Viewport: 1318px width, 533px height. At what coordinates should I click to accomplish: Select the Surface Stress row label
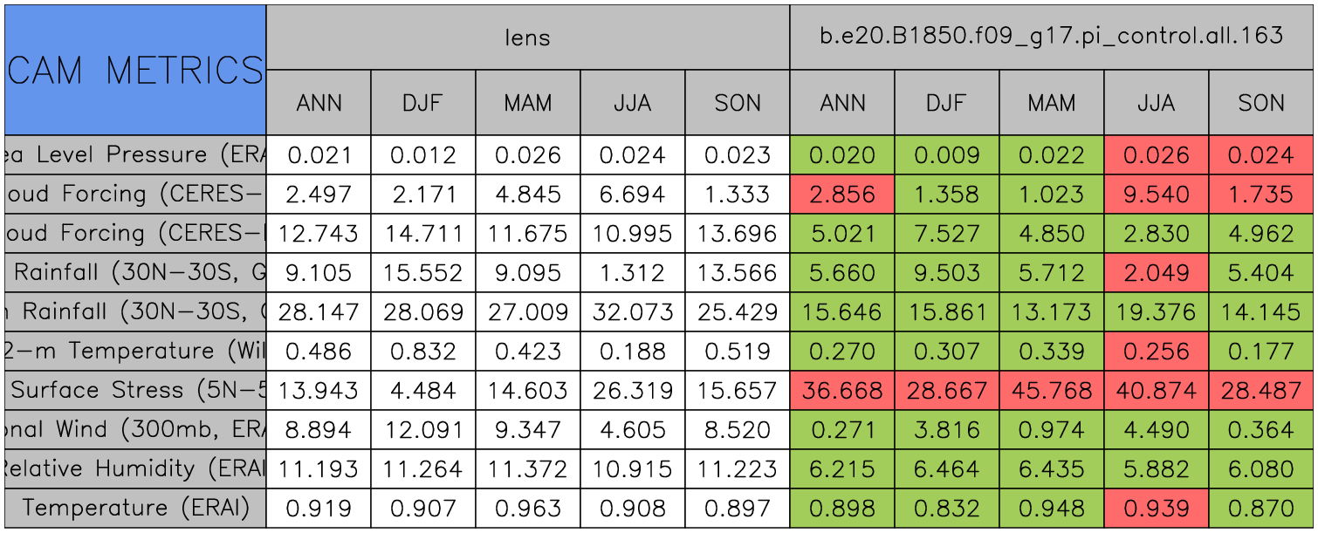tap(135, 390)
